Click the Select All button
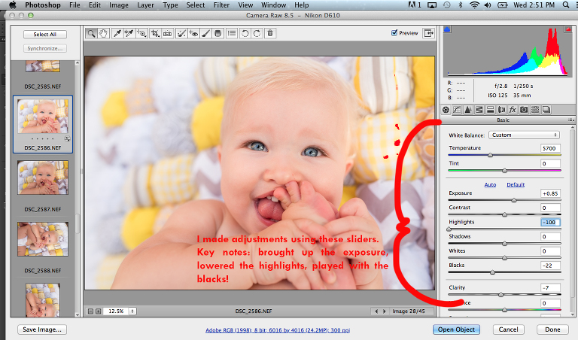 tap(45, 35)
